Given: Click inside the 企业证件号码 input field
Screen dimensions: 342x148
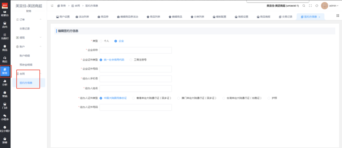Looking at the screenshot, I should pos(136,69).
